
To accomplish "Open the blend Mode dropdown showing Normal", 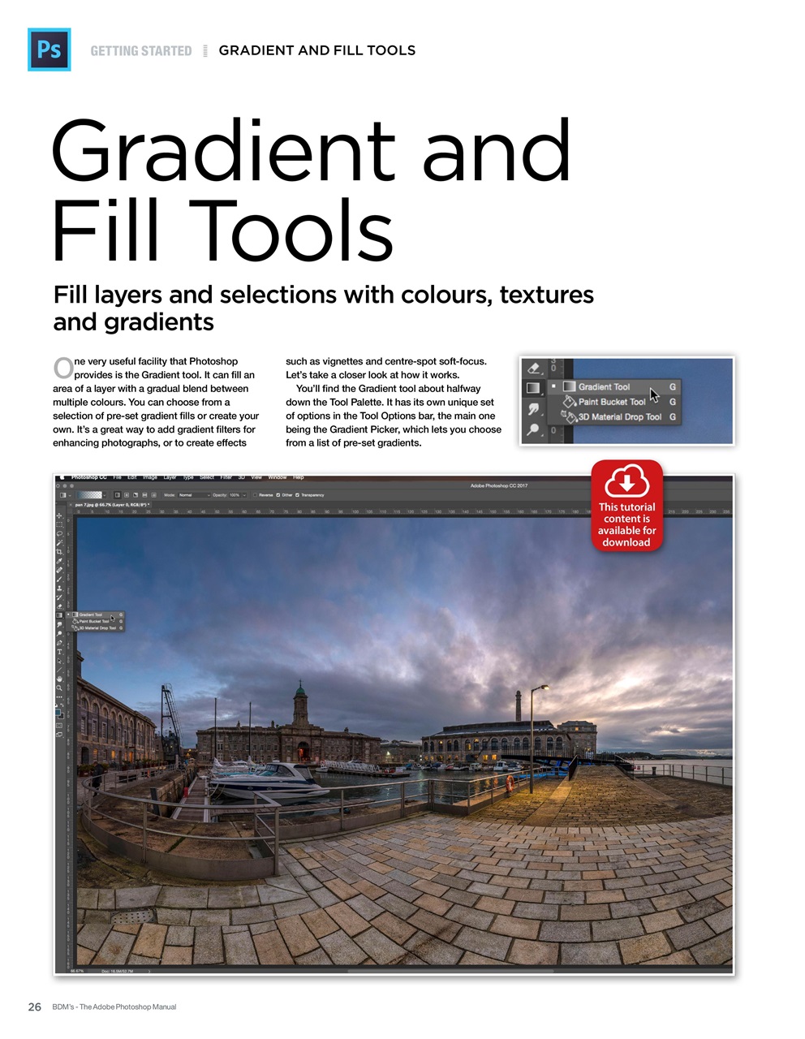I will click(x=193, y=494).
